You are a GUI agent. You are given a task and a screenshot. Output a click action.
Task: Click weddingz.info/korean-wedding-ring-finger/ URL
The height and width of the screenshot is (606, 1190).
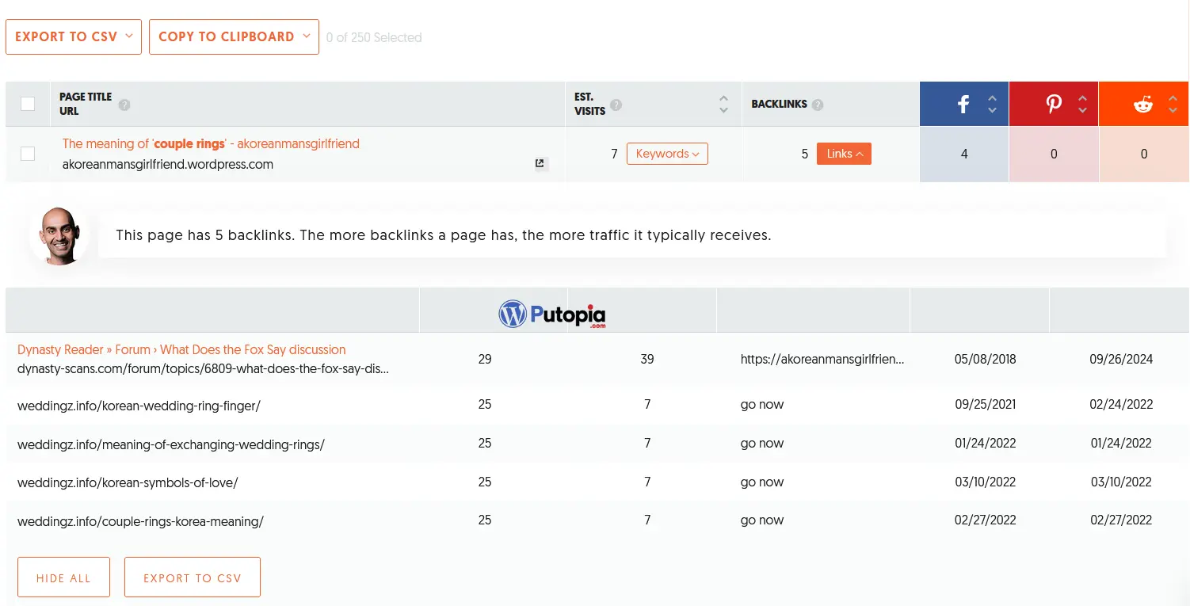coord(139,406)
